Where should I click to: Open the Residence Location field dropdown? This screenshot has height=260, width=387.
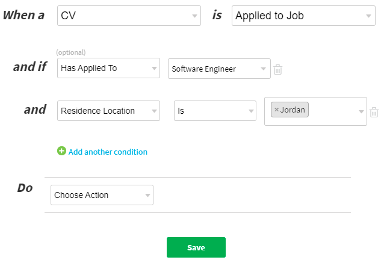click(x=108, y=111)
